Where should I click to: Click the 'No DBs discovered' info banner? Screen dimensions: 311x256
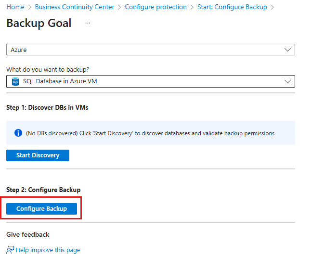[150, 133]
